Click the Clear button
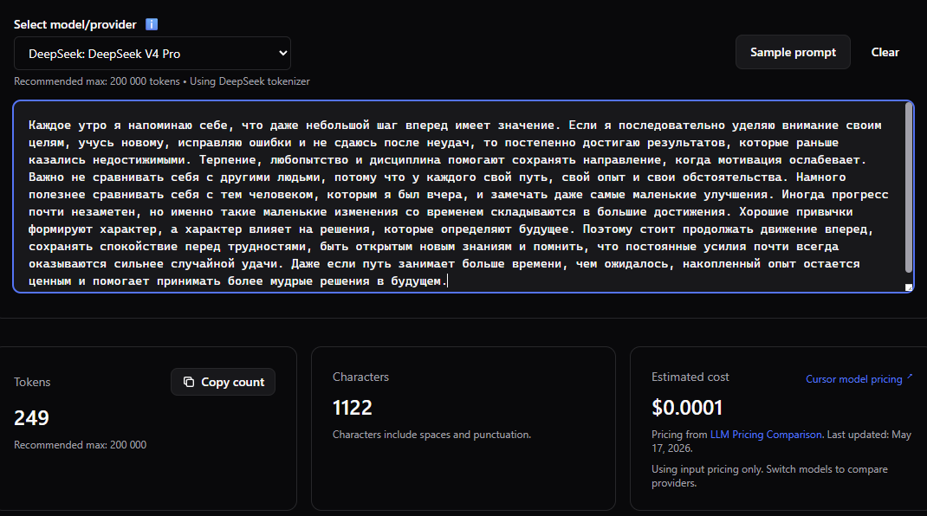Viewport: 927px width, 516px height. (885, 52)
